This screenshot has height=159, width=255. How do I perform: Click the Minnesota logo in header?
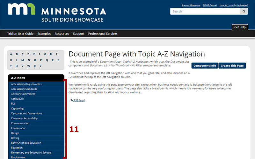(57, 13)
